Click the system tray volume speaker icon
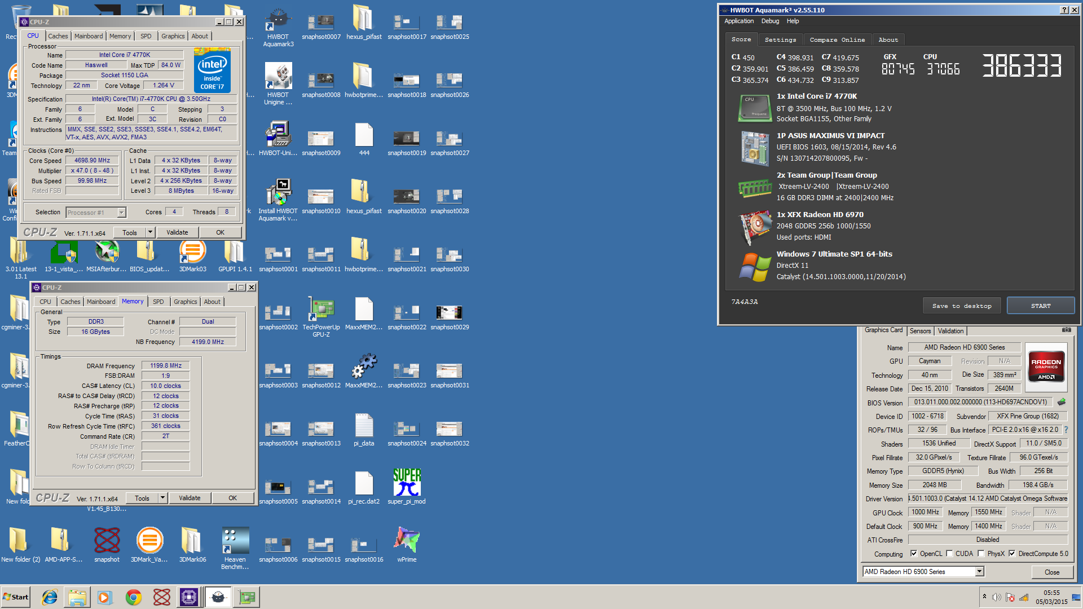Screen dimensions: 1083x609 pos(997,597)
